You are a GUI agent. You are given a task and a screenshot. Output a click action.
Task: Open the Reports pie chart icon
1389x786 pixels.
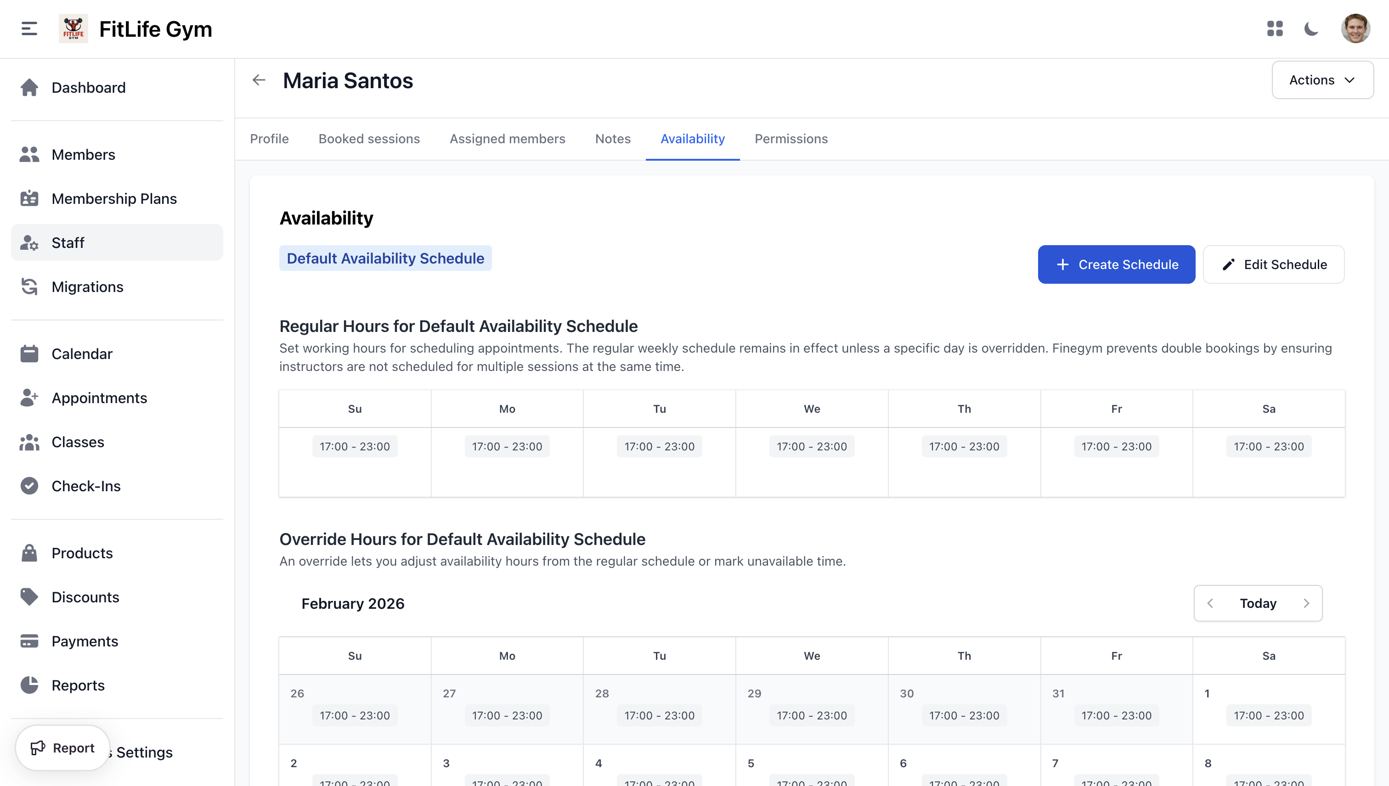(x=29, y=685)
